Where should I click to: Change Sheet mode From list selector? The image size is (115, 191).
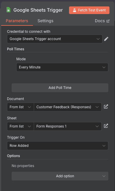[20, 126]
